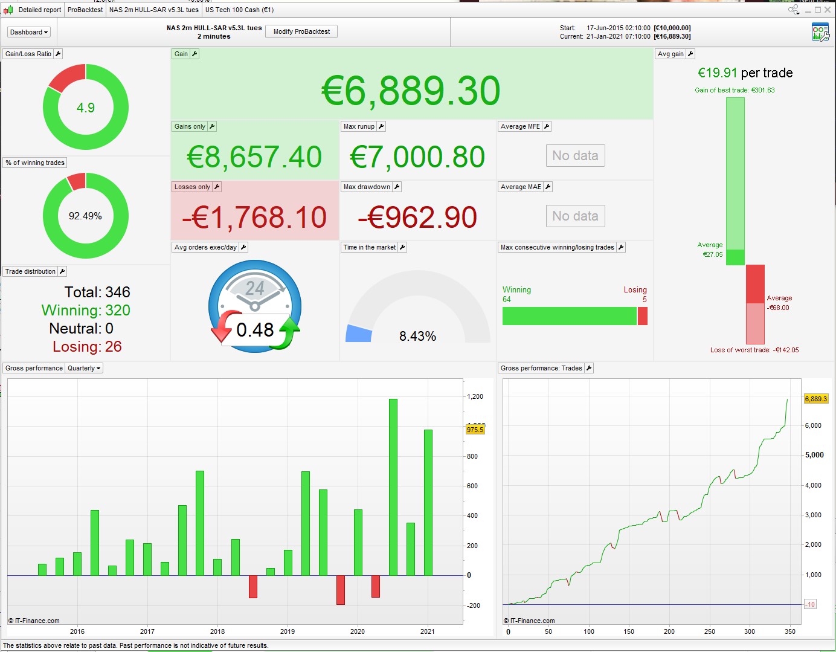Click wrench beside Gross performance: Trades
The width and height of the screenshot is (836, 652).
pyautogui.click(x=589, y=368)
